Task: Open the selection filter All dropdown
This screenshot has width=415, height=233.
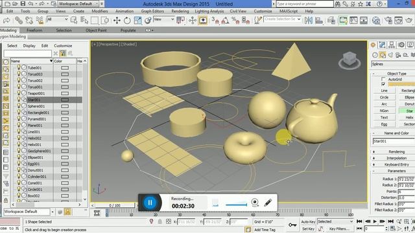Action: [x=58, y=19]
